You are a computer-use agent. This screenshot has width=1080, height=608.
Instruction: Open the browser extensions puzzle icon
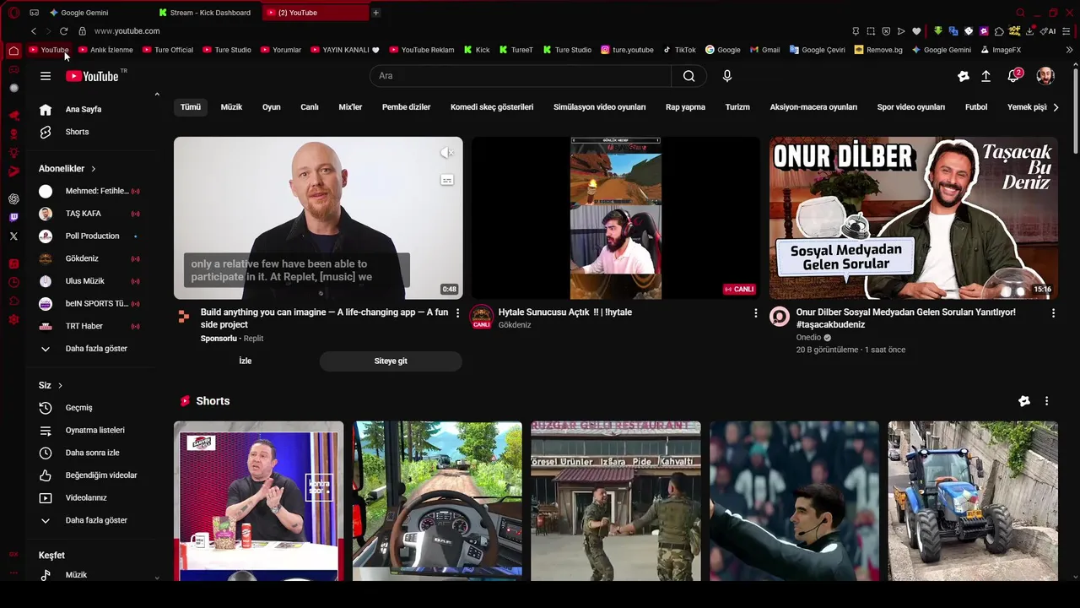coord(999,31)
